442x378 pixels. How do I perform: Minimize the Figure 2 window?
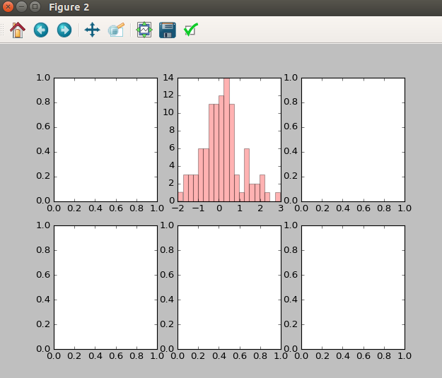click(21, 7)
